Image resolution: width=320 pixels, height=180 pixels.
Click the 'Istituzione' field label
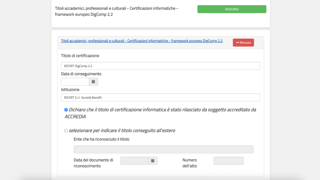pos(70,89)
